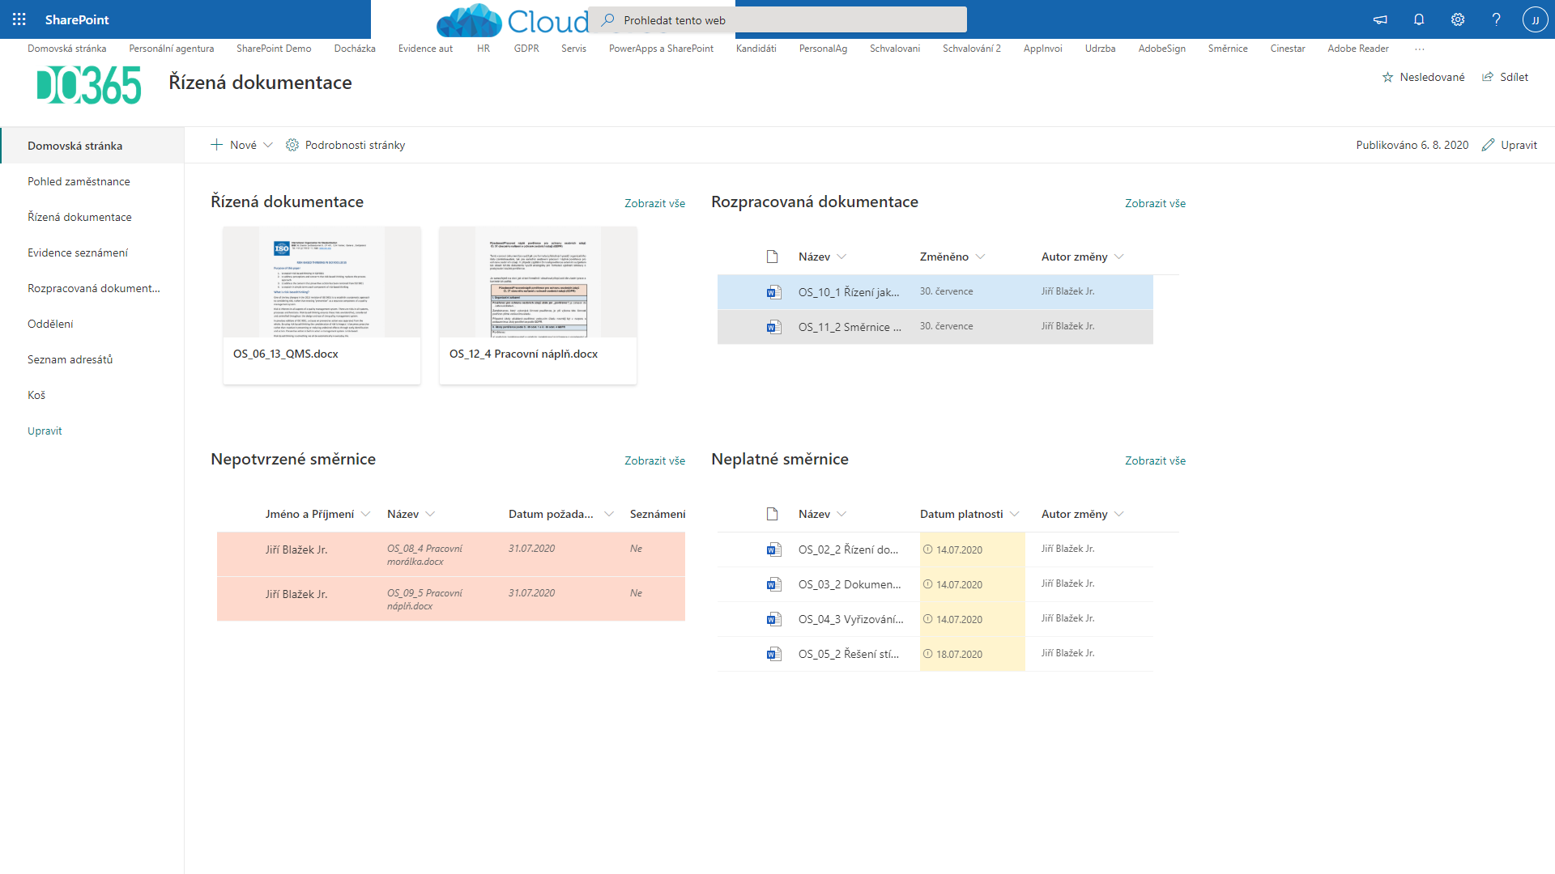1555x874 pixels.
Task: Click the Word icon beside OS_05_2 document
Action: [x=773, y=654]
